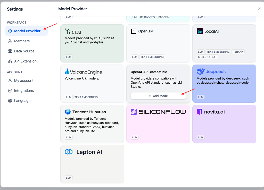Close the Settings dialog

[259, 9]
